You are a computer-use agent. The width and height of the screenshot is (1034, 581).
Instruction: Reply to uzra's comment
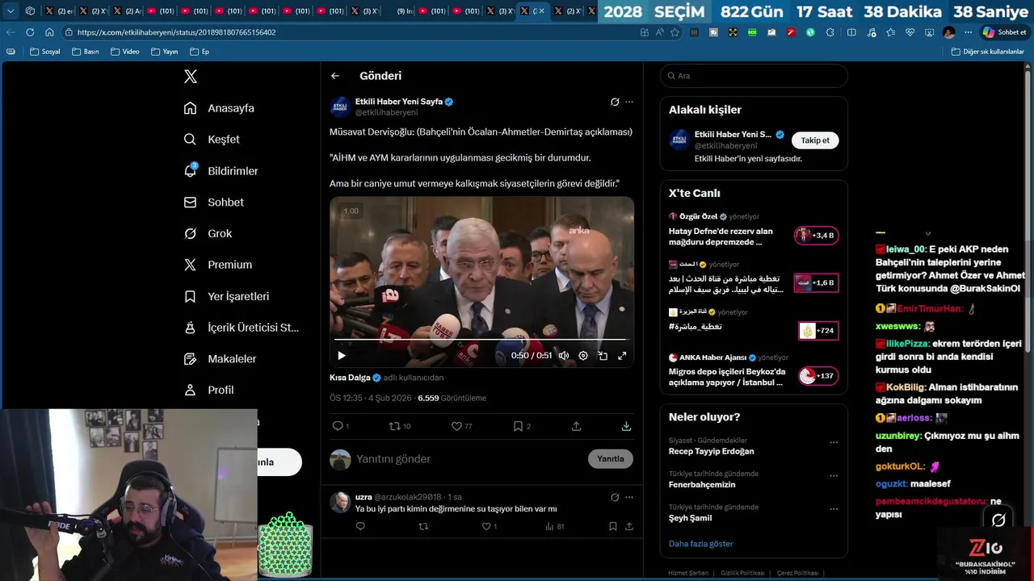[360, 526]
